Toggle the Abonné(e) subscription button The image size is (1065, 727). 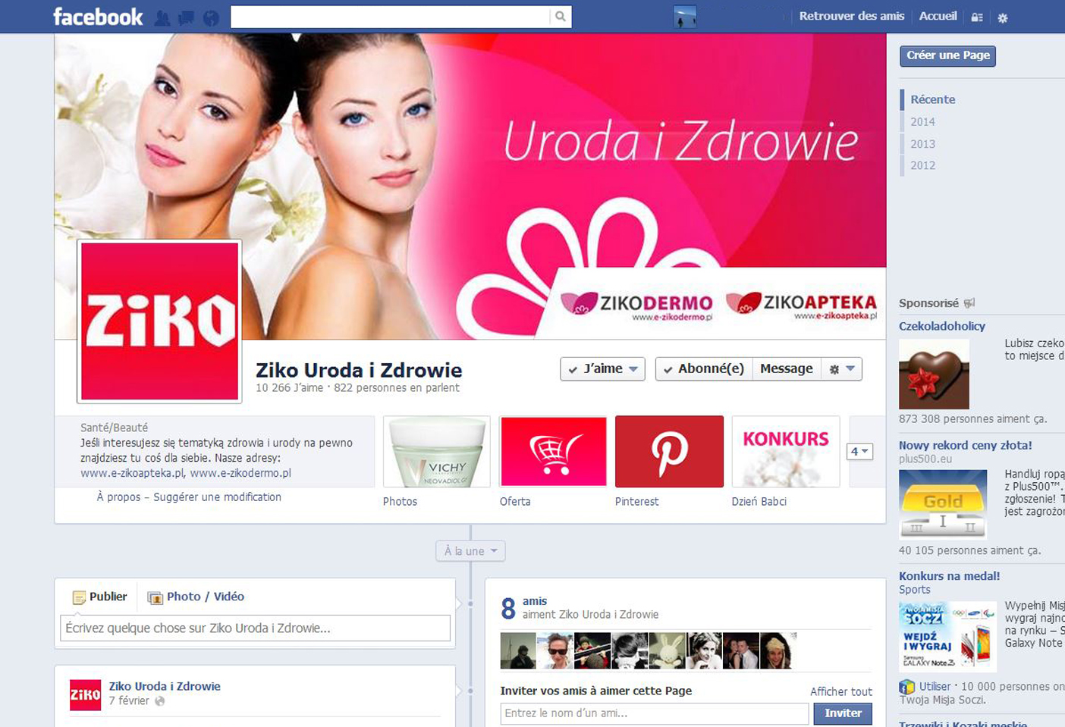pos(703,369)
